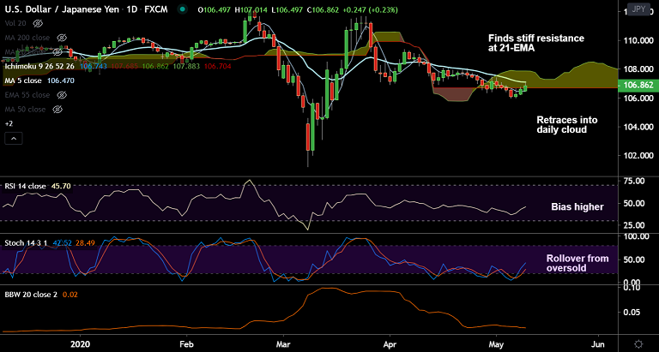Click the current price label 106.862
659x352 pixels.
pos(638,85)
